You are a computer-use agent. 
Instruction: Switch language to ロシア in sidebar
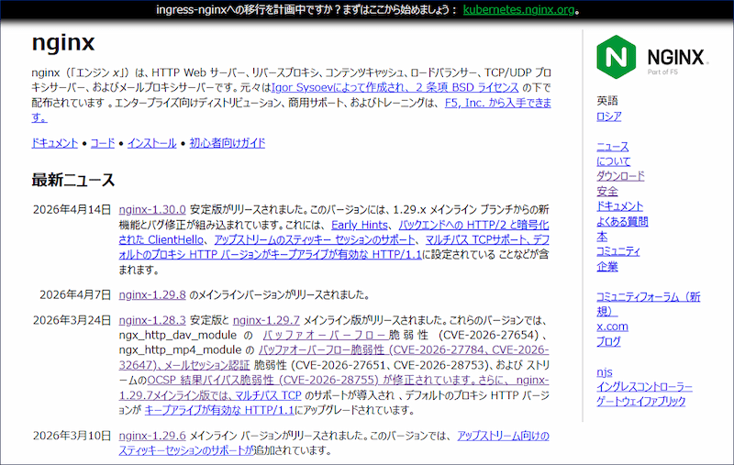pos(609,116)
